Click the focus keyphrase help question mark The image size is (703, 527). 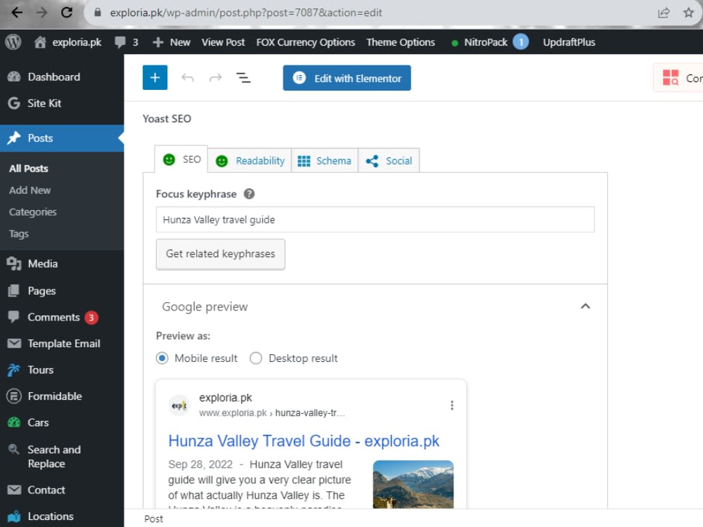click(250, 194)
